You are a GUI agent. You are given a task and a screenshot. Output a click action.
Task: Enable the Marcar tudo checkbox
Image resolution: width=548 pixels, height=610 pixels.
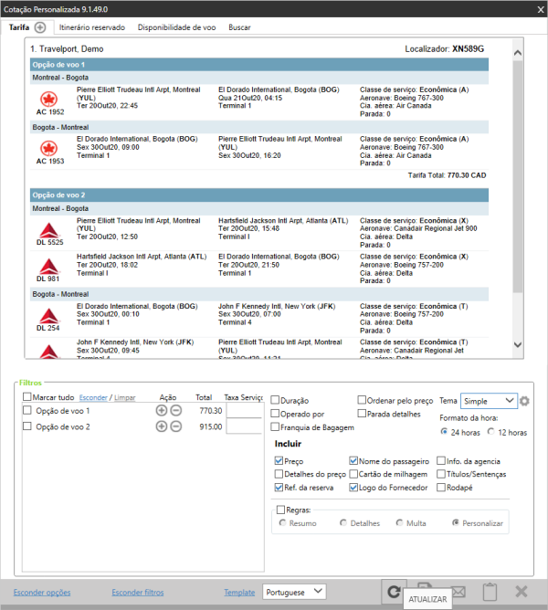(x=27, y=397)
